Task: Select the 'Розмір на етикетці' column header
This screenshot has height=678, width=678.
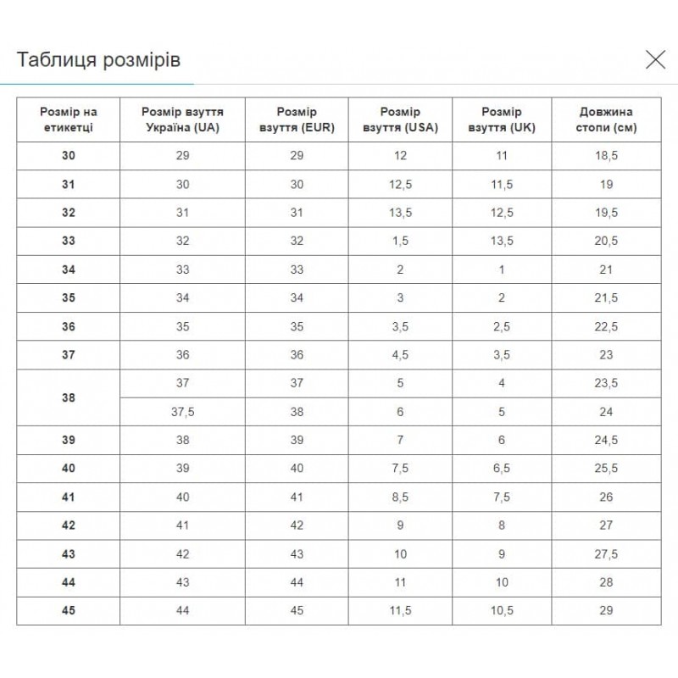Action: click(x=69, y=120)
